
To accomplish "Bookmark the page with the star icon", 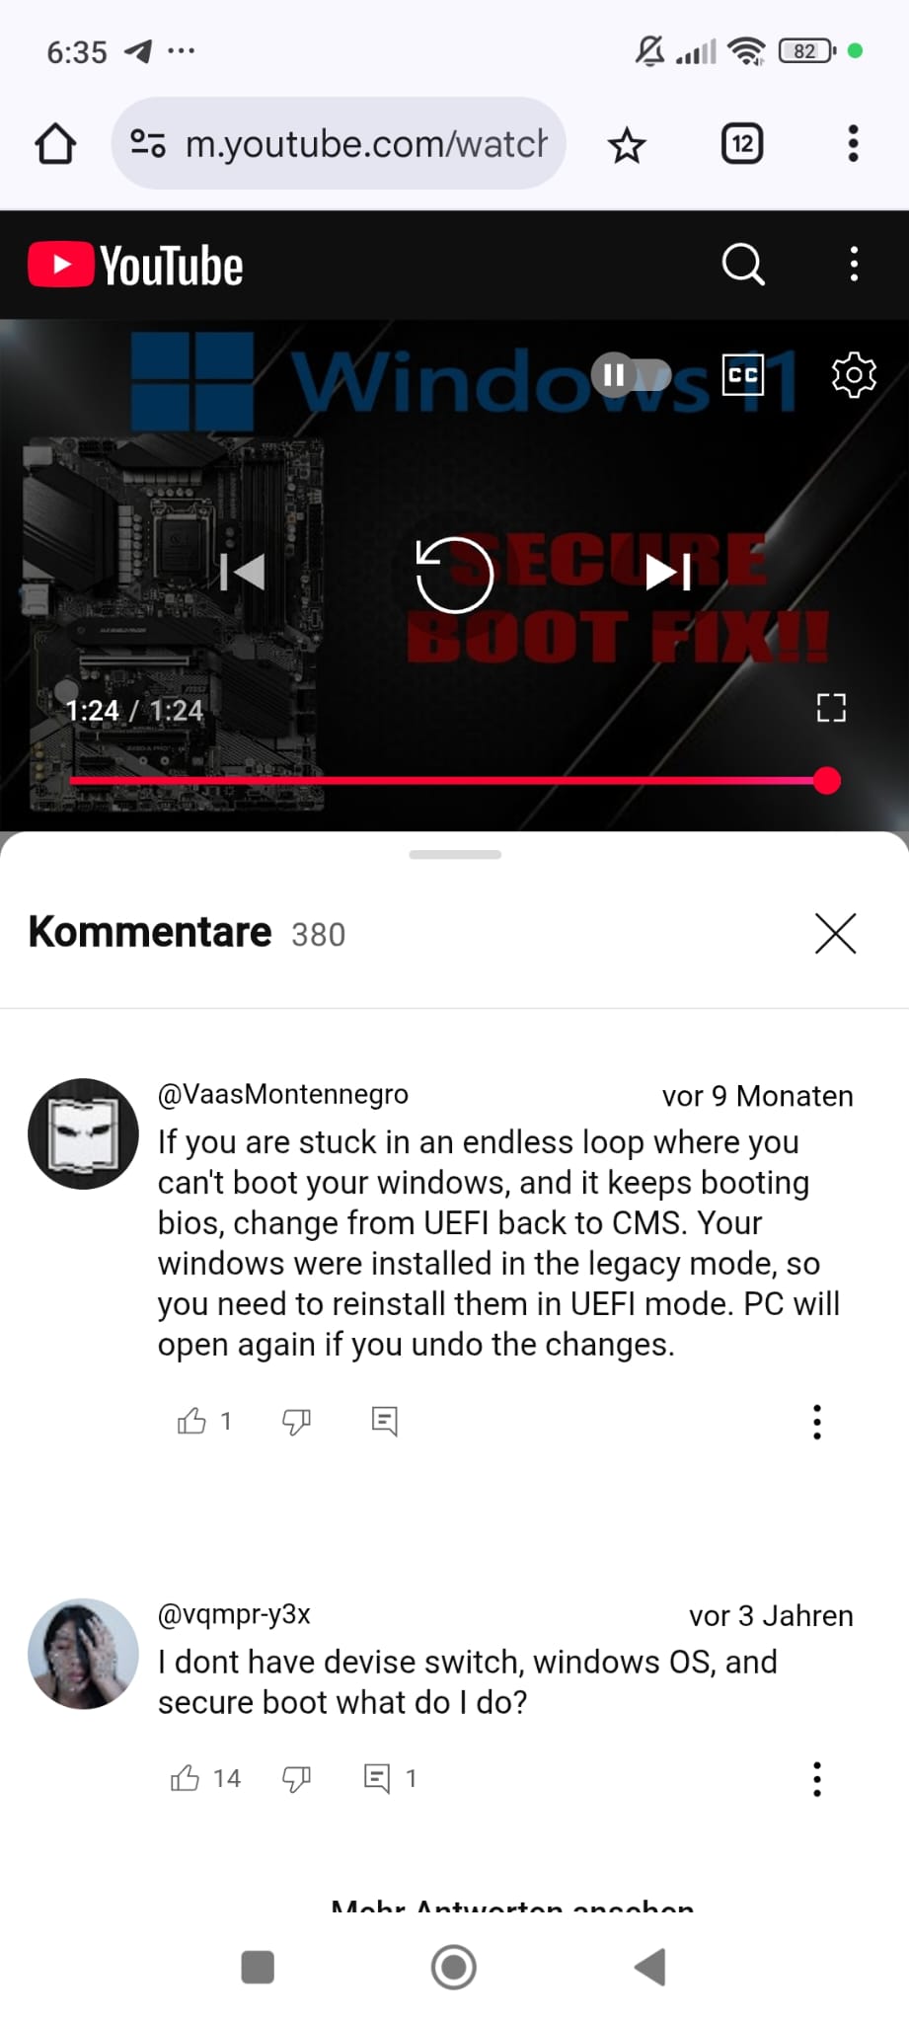I will point(627,145).
